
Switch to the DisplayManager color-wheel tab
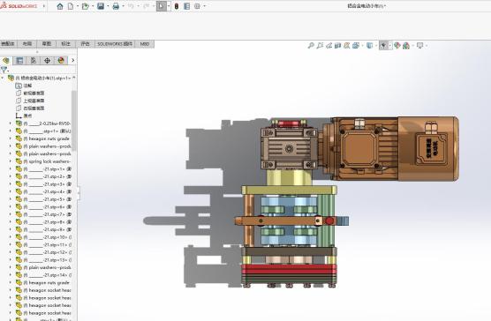click(61, 60)
